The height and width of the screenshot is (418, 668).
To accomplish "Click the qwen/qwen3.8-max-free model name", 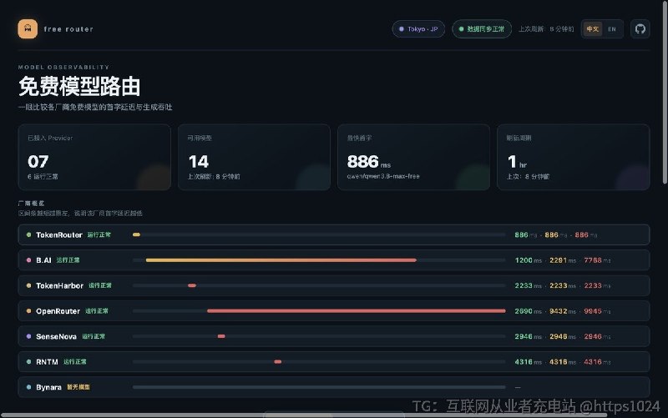I will 383,176.
